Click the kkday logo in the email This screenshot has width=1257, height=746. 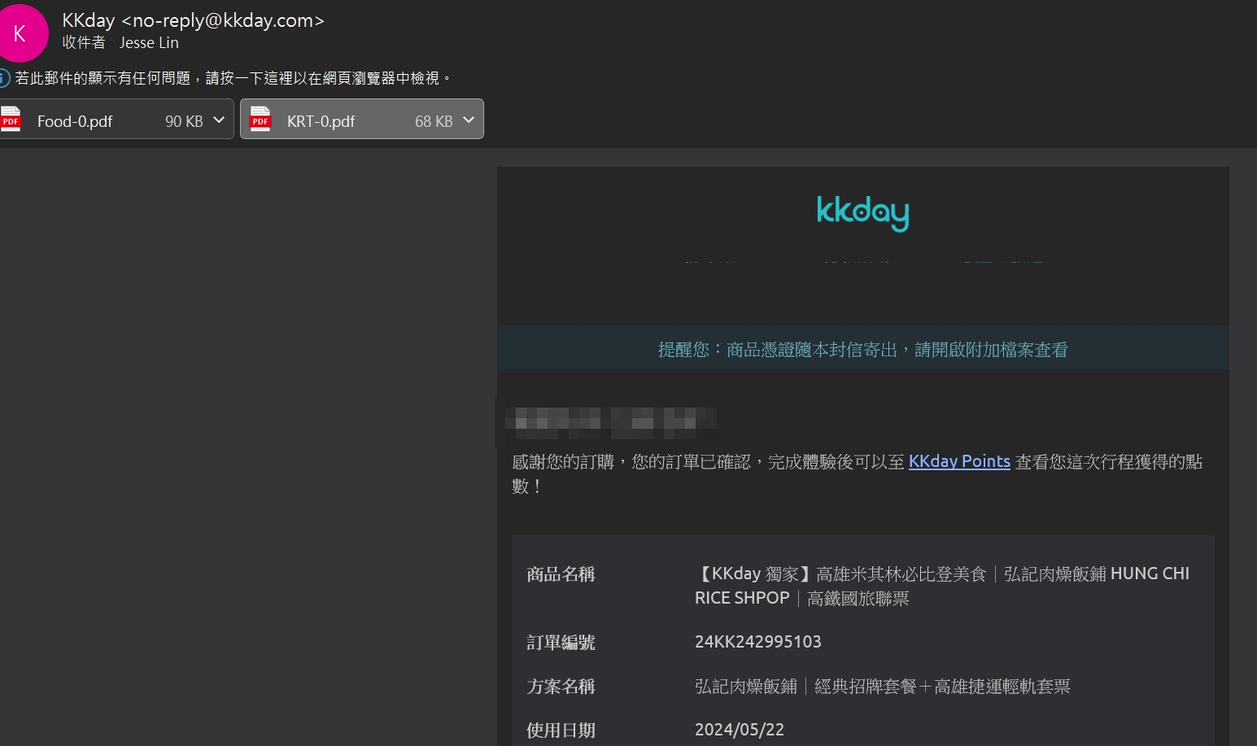click(862, 213)
